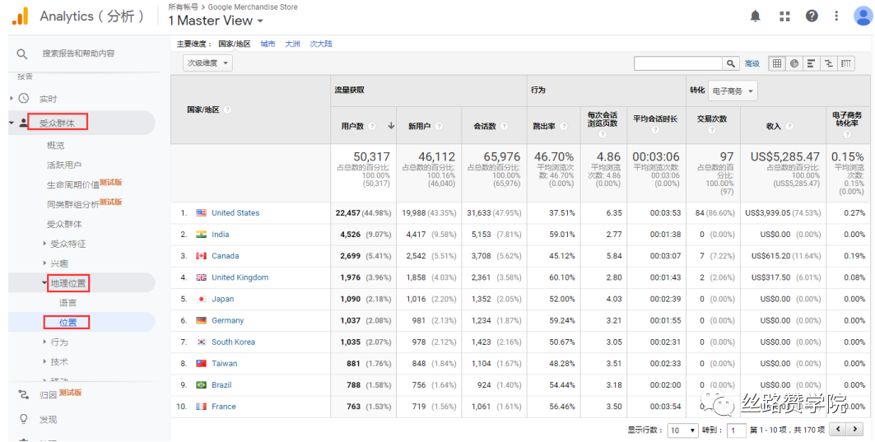Open the three-dot more options menu
Image resolution: width=875 pixels, height=442 pixels.
[836, 16]
